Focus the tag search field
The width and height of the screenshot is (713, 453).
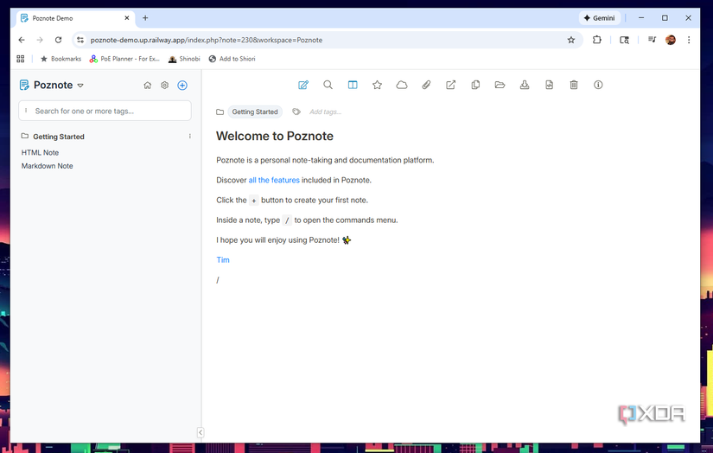click(105, 111)
